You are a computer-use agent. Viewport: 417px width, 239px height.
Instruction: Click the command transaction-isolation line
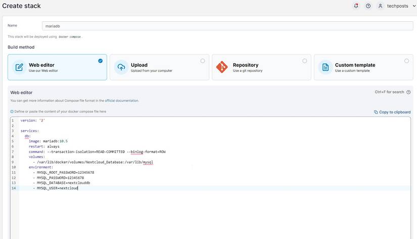pyautogui.click(x=97, y=151)
